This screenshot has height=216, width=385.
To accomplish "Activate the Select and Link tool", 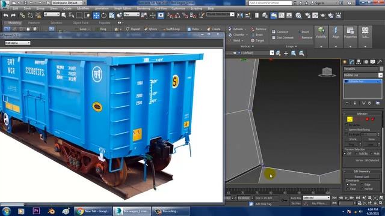I will pos(22,16).
